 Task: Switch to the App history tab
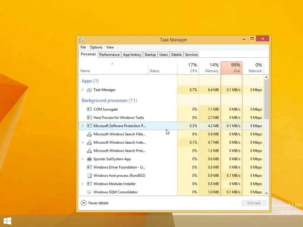pyautogui.click(x=132, y=55)
